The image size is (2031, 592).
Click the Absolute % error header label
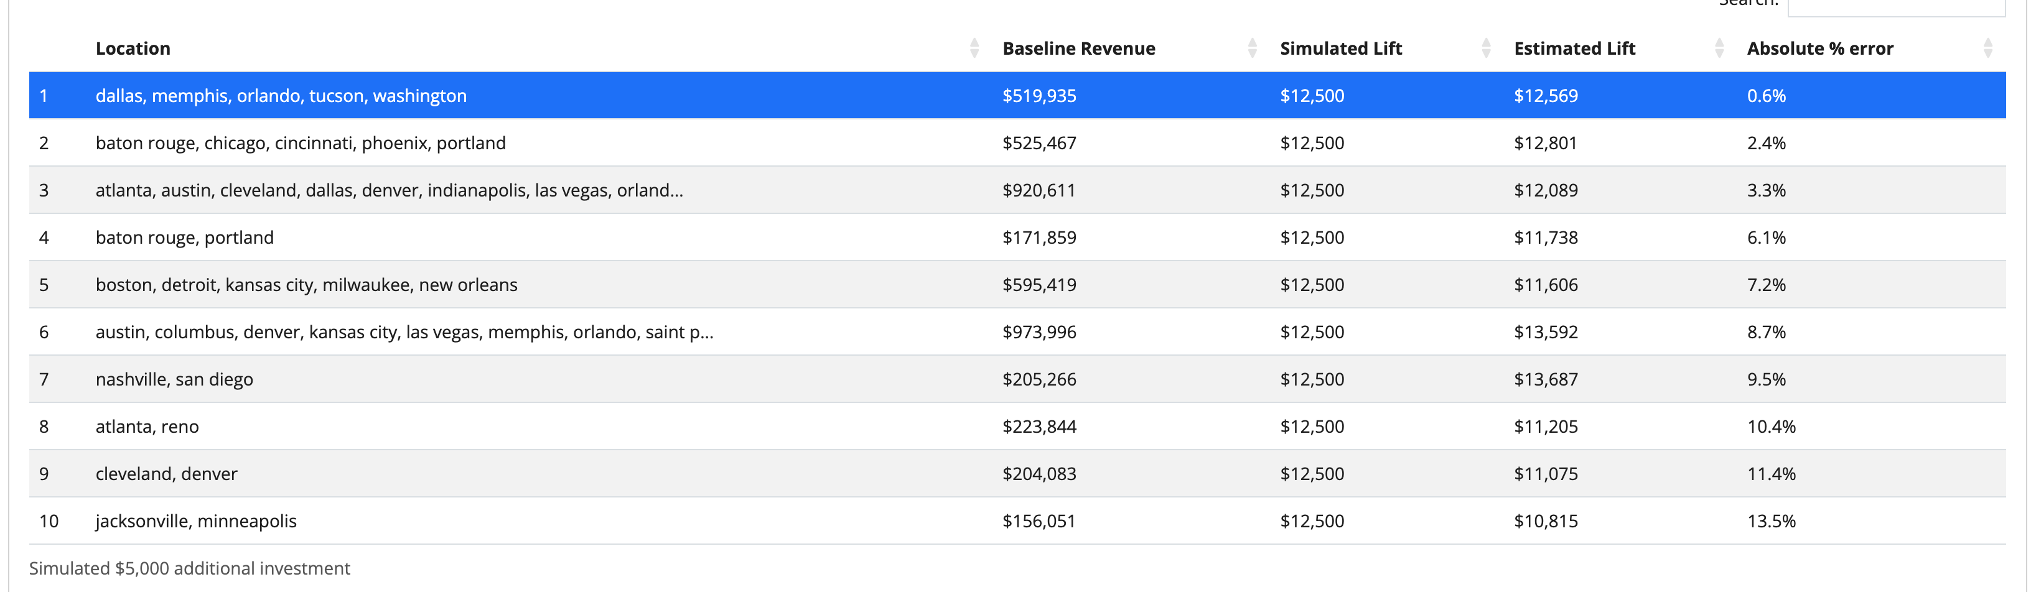click(1819, 48)
